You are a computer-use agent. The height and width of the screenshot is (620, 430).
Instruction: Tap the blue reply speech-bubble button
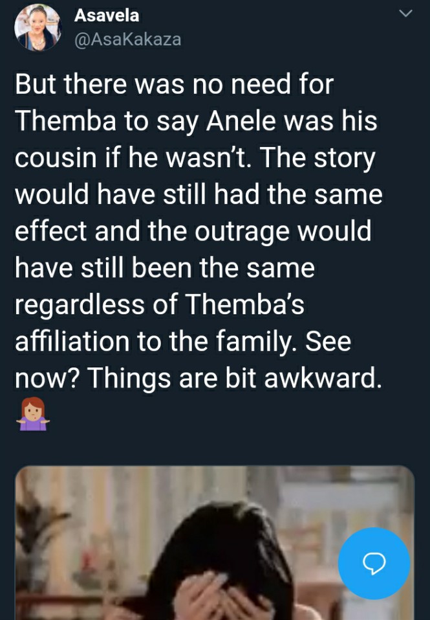[374, 563]
